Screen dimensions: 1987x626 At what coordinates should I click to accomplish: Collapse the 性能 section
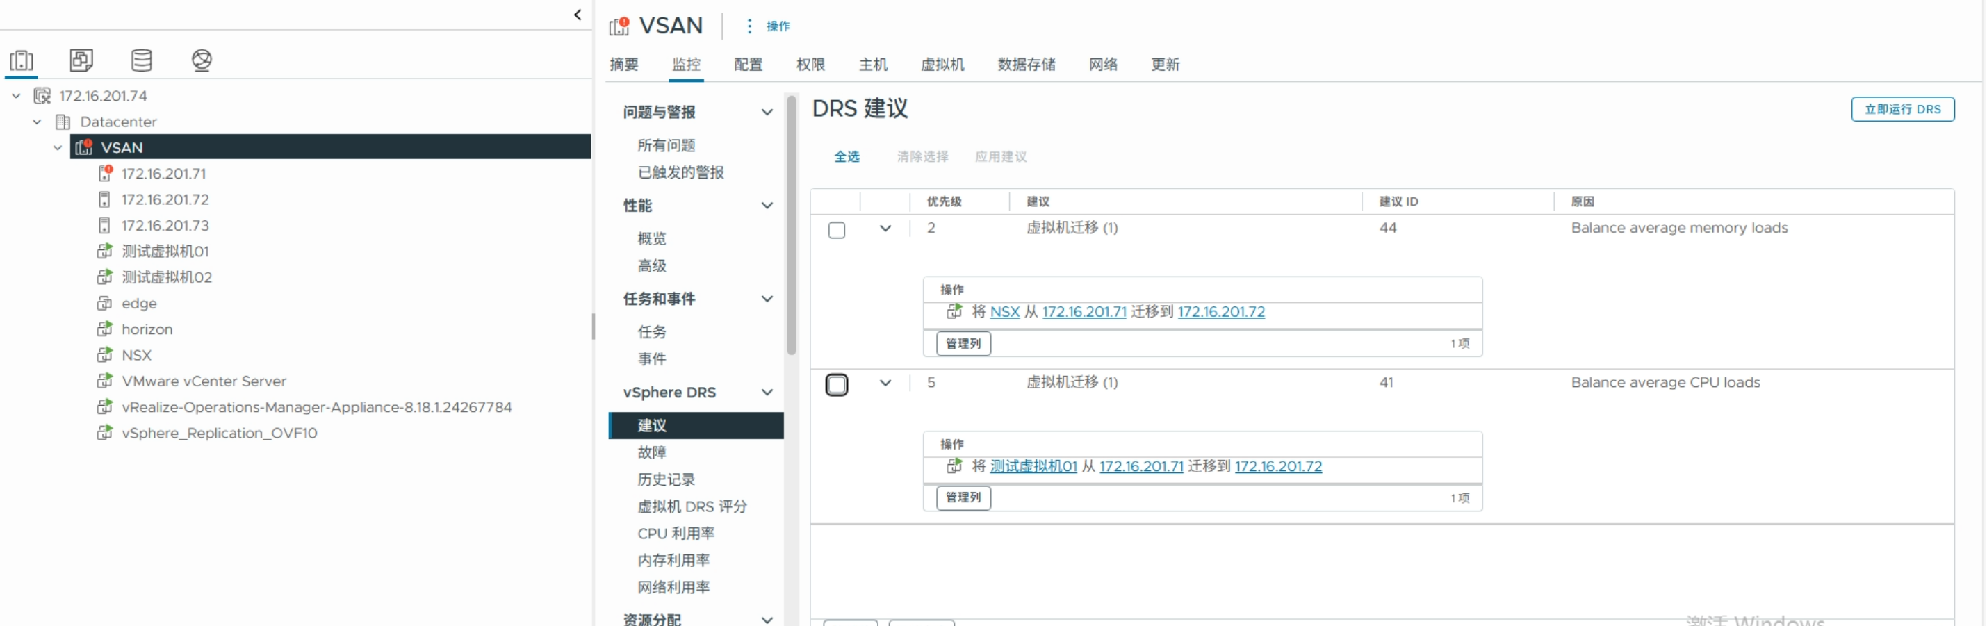point(767,206)
